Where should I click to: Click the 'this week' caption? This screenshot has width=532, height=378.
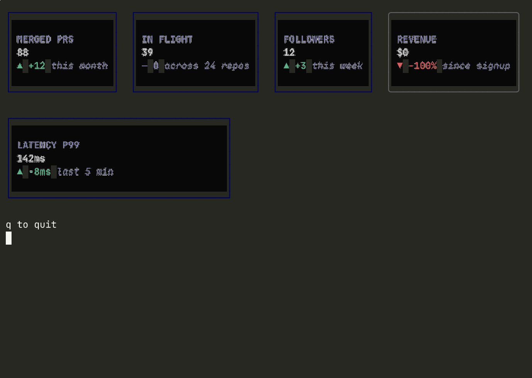click(337, 66)
